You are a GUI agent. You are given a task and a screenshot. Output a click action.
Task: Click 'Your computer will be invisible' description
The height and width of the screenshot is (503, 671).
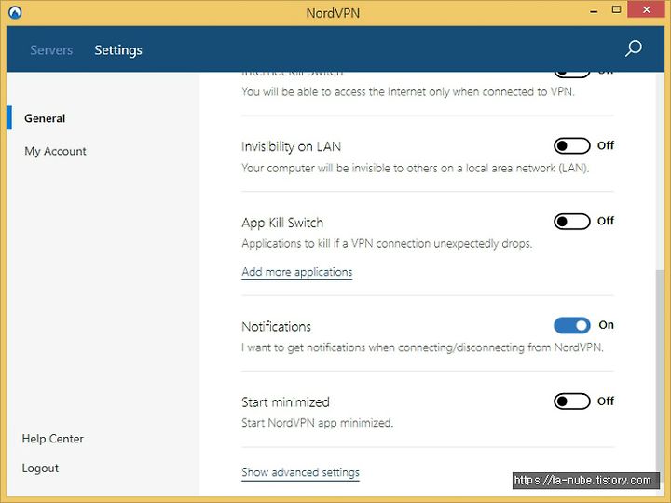click(415, 168)
